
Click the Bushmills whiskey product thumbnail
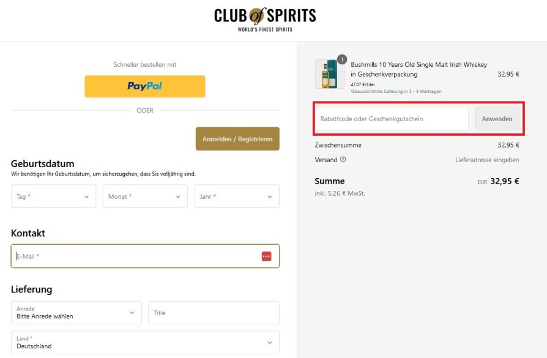(329, 75)
